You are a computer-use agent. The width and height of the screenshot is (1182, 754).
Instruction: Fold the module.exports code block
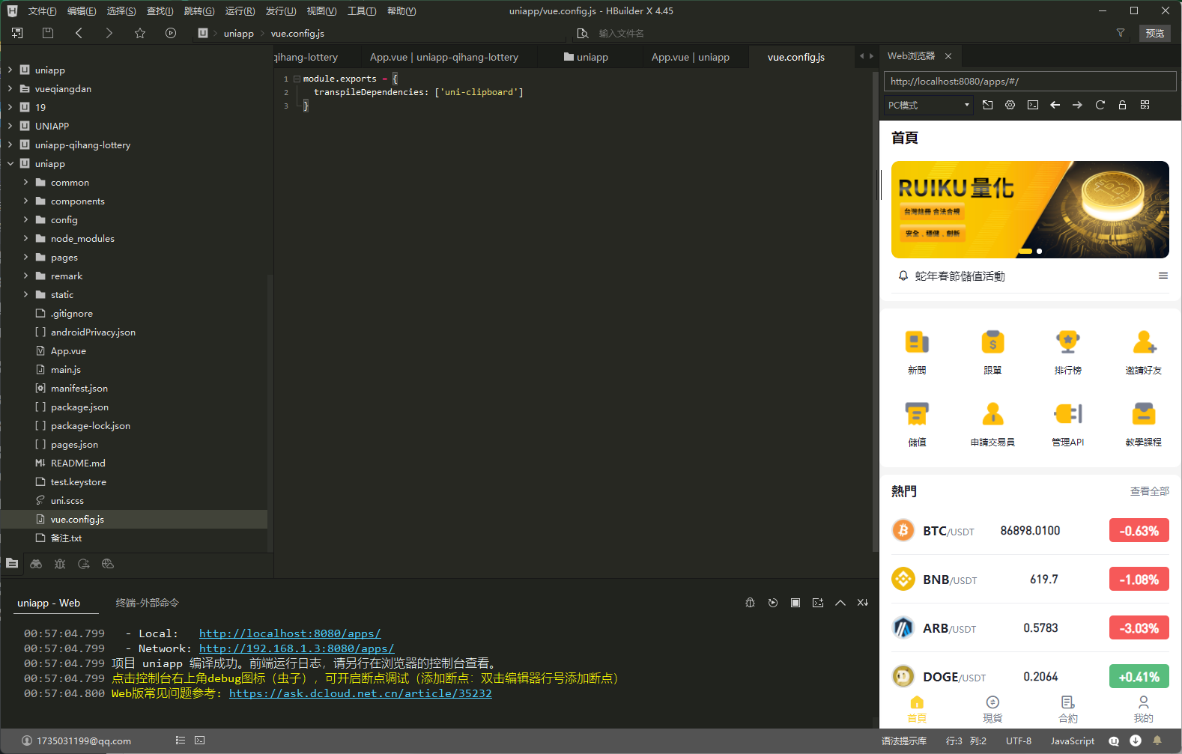pos(297,79)
